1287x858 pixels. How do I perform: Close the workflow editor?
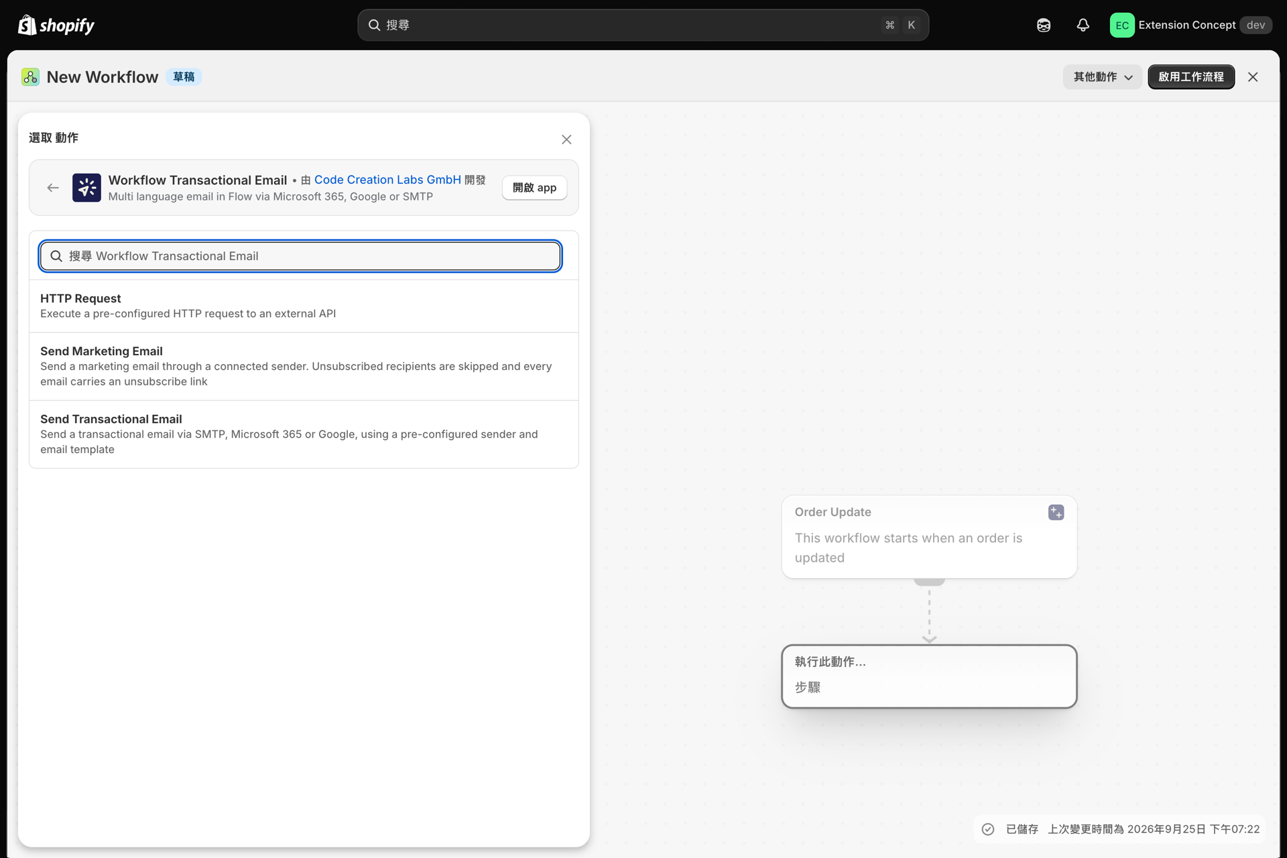[x=1253, y=77]
